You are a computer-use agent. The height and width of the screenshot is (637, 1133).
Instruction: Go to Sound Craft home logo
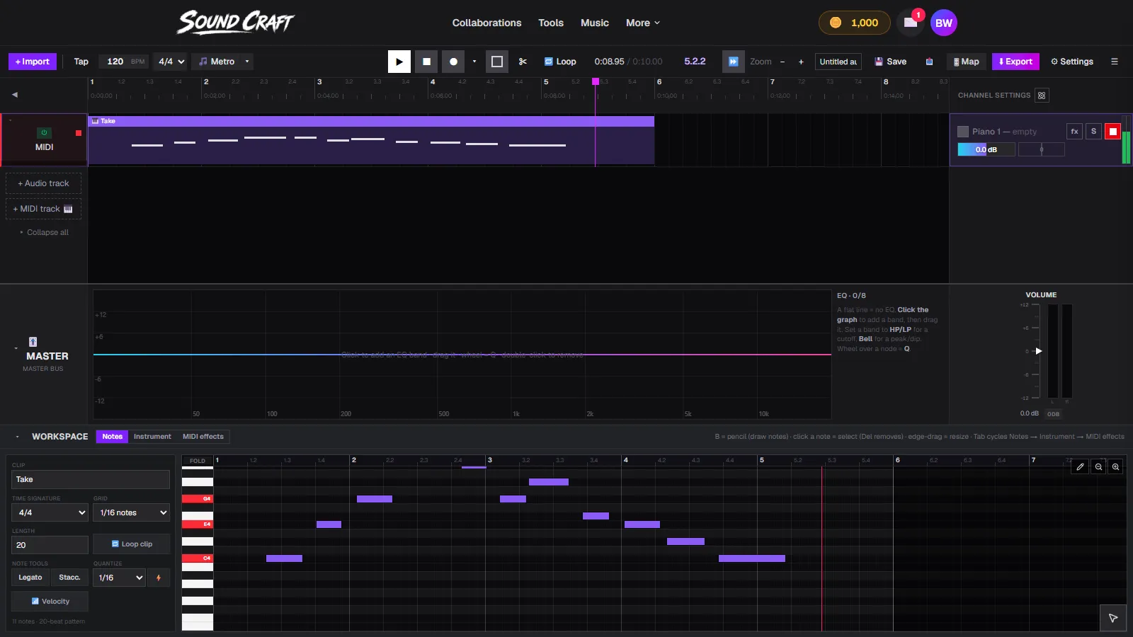tap(235, 23)
